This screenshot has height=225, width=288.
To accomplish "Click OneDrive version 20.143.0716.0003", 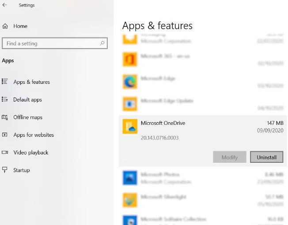I will tap(159, 138).
